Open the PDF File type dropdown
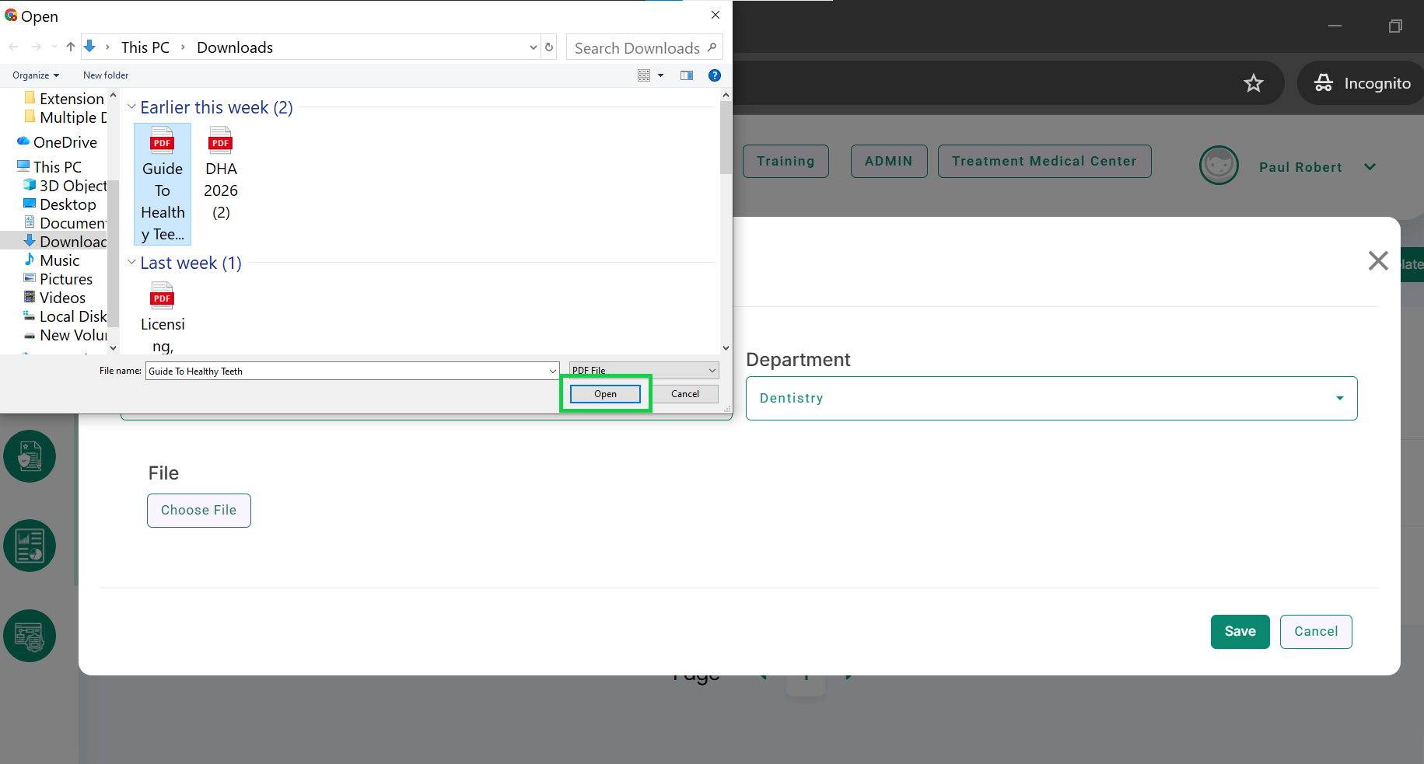Screen dimensions: 1424x764 click(643, 371)
